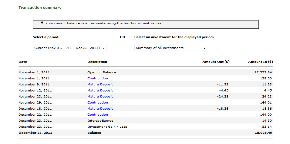Click the Amount Out ($) column header
Image resolution: width=290 pixels, height=144 pixels.
[x=216, y=62]
